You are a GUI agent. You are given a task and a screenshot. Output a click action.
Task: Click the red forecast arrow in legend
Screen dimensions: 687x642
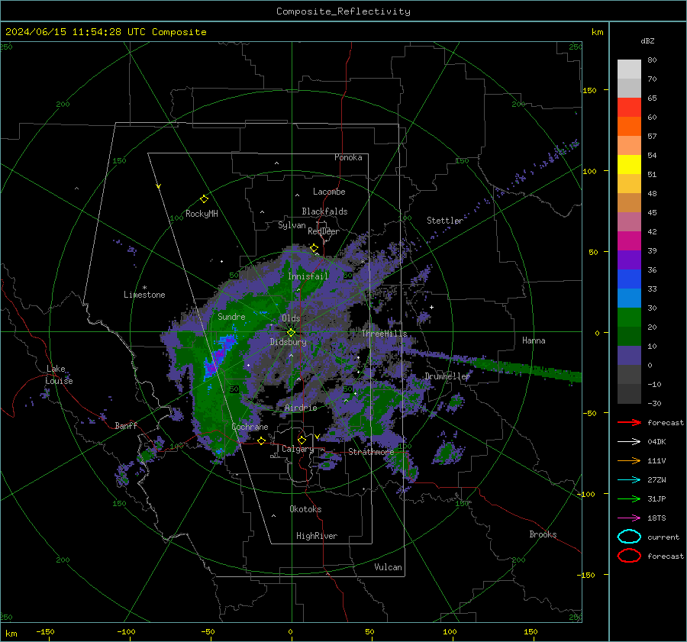click(x=629, y=422)
